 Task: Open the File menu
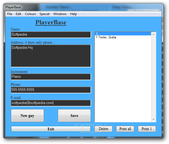tap(10, 14)
